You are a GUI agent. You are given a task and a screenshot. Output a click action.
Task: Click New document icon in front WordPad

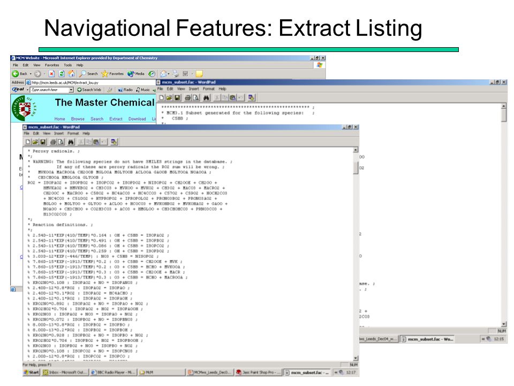tap(28, 142)
